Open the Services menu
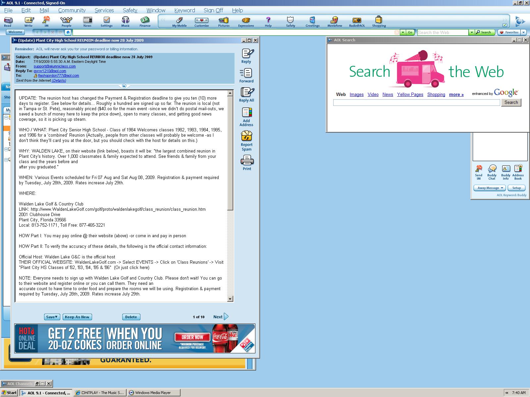Screen dimensions: 530x397 coord(104,10)
